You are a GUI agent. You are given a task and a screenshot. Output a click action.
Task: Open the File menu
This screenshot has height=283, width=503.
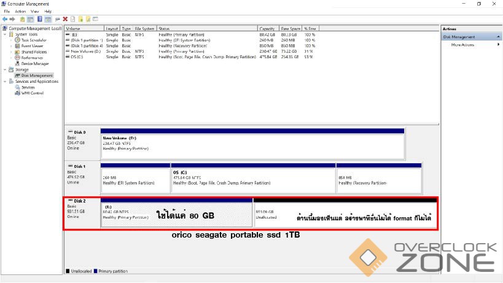click(7, 11)
